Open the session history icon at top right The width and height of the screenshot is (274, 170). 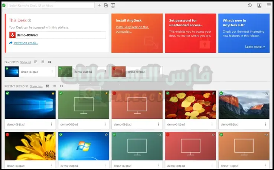(x=249, y=5)
